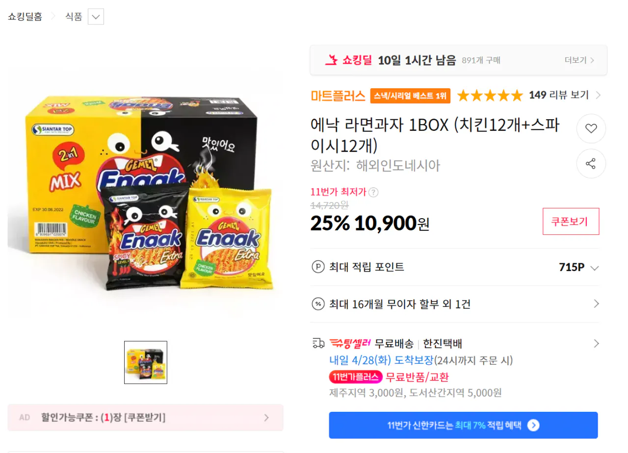Screen dimensions: 628x453
Task: Toggle the wishlist heart icon
Action: pyautogui.click(x=591, y=128)
